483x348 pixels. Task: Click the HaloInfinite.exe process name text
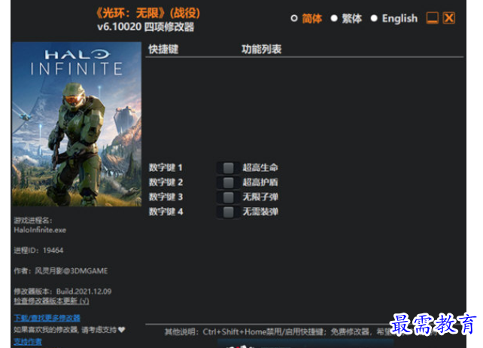[x=40, y=230]
